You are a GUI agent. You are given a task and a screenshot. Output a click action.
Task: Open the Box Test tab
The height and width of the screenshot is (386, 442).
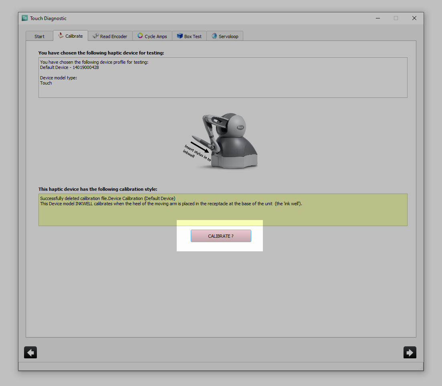(189, 36)
